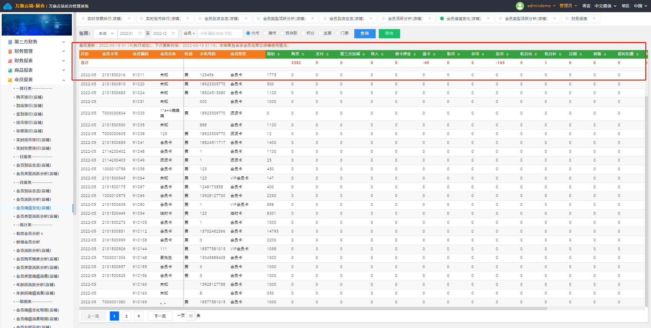Sort by the 超时扣费 column arrows
Screen dimensions: 651x328
[637, 54]
